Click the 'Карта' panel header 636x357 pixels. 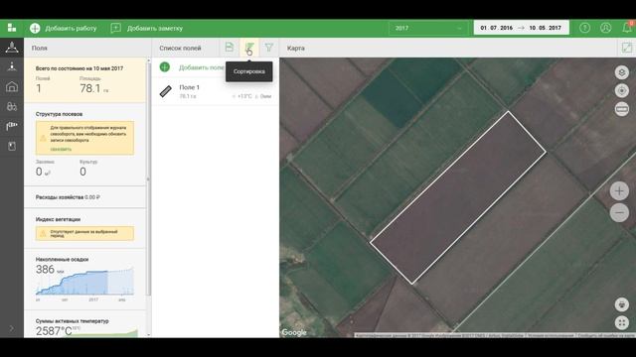click(296, 48)
